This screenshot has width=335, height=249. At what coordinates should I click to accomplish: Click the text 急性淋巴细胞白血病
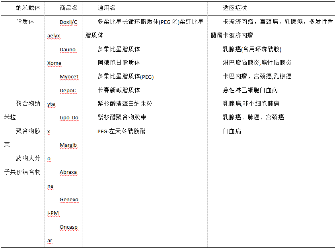[250, 90]
